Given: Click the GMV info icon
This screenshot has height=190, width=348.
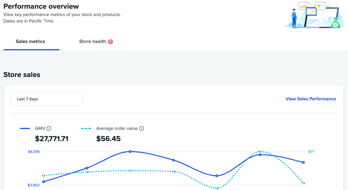Looking at the screenshot, I should click(49, 128).
